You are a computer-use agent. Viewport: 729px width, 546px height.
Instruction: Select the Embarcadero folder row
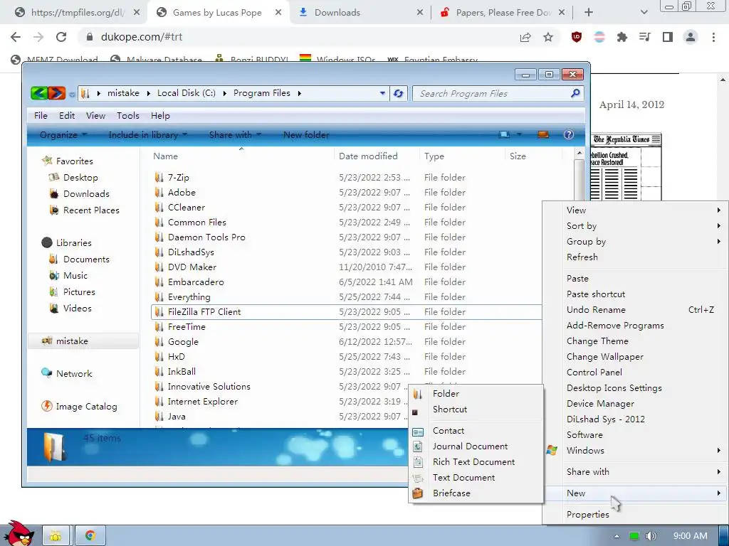(x=347, y=282)
